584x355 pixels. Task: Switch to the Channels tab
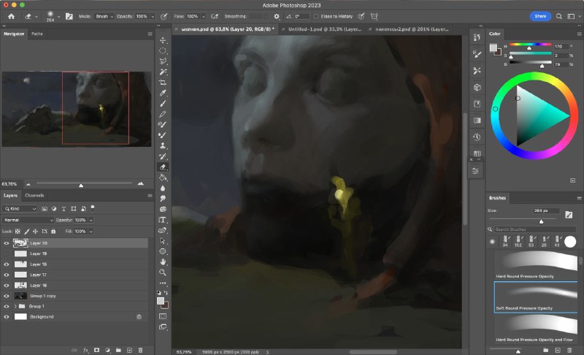point(34,195)
